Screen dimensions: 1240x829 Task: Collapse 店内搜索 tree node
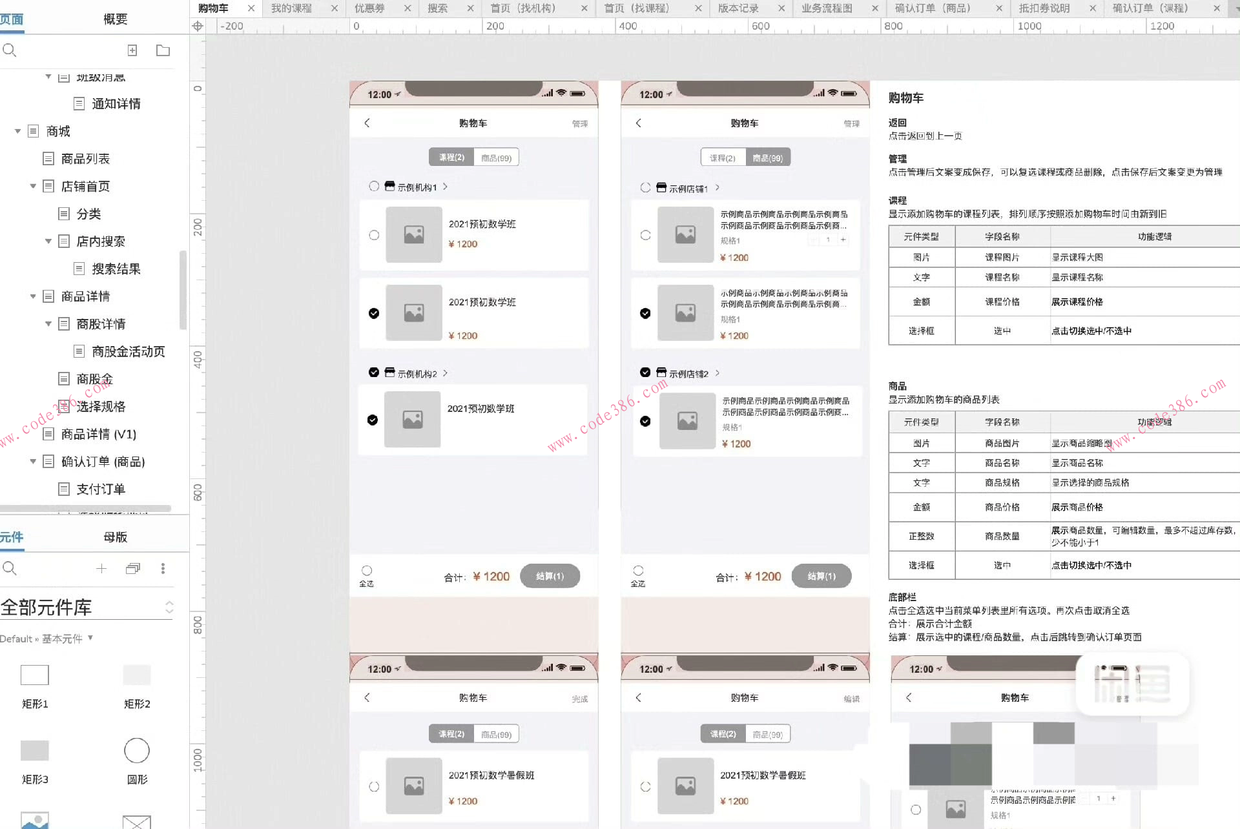click(48, 241)
